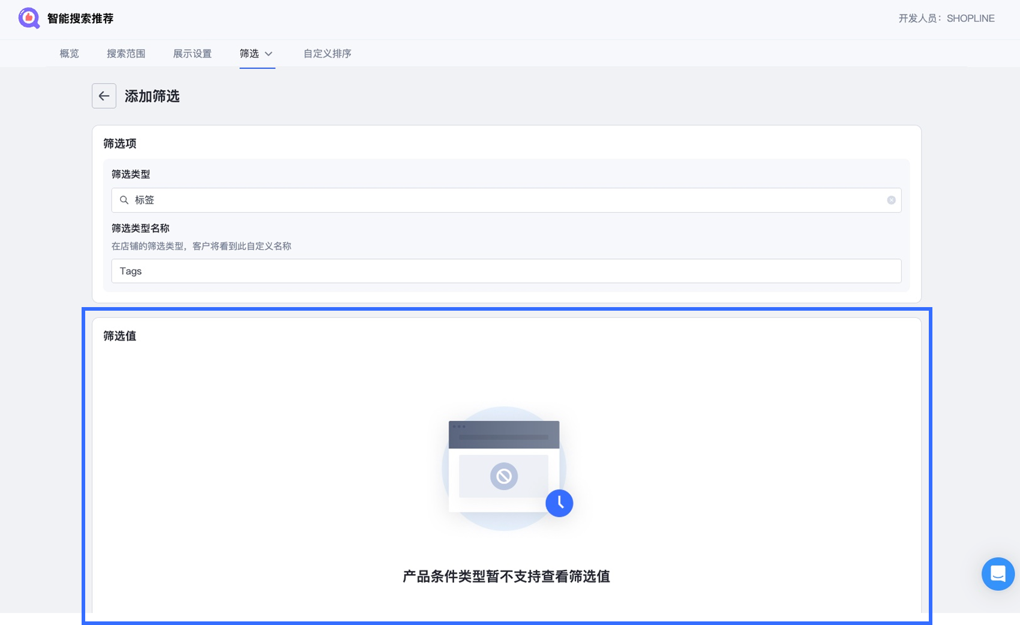Open the 搜索范围 tab
Screen dimensions: 1020x625
127,53
